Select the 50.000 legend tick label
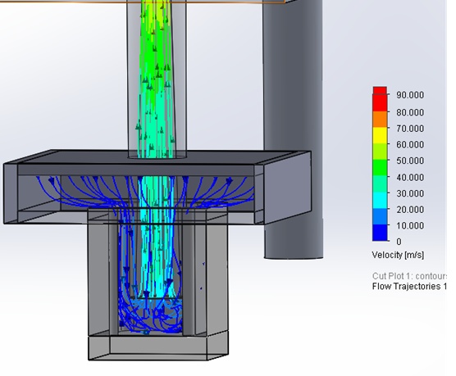 tap(410, 161)
